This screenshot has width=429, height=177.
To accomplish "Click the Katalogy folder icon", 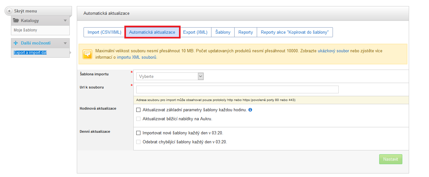I will coord(16,21).
